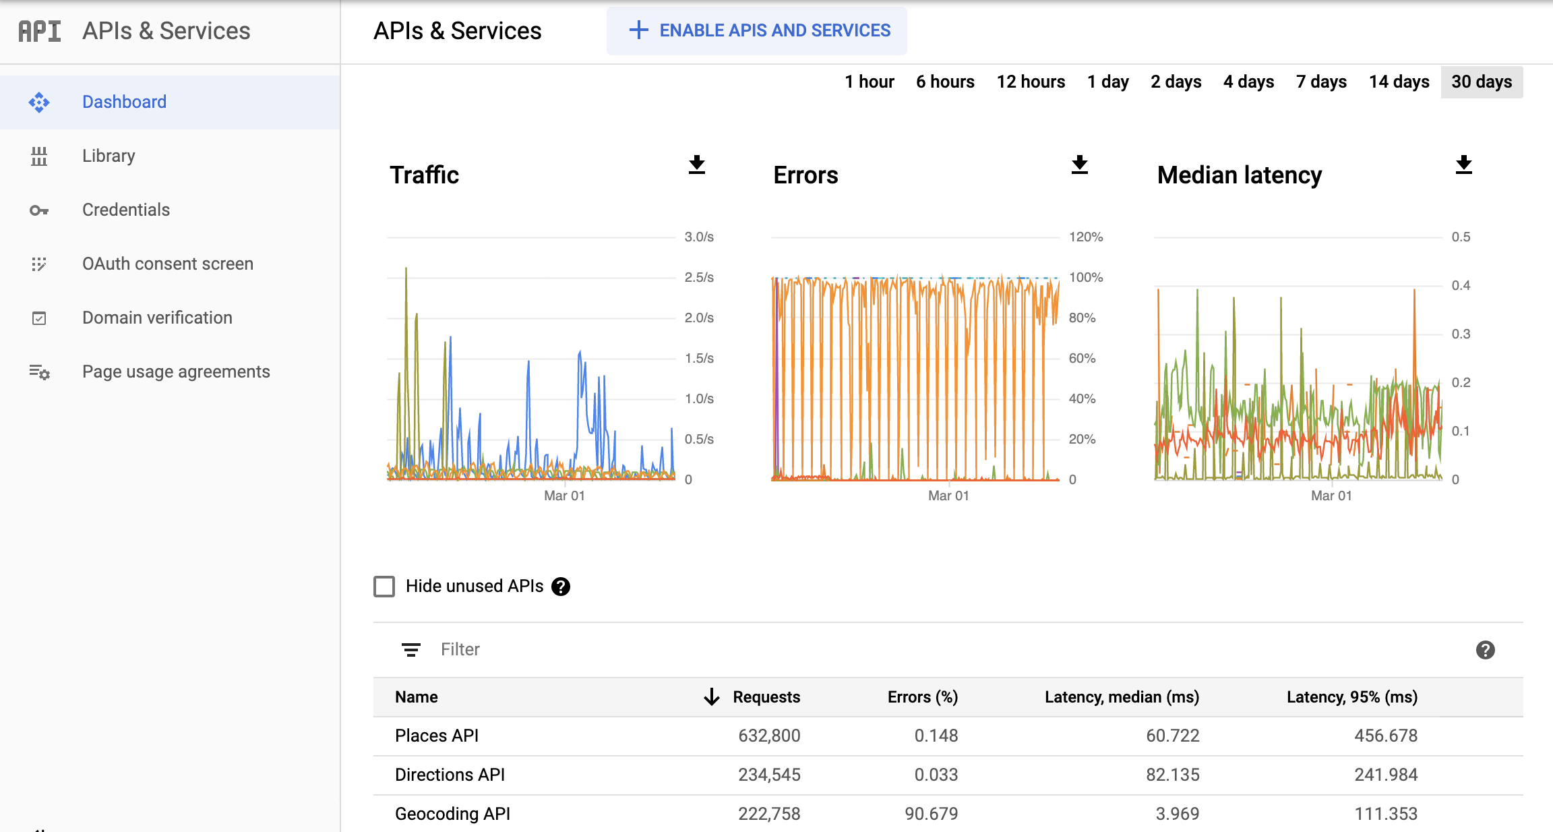This screenshot has width=1553, height=832.
Task: Click Enable APIs and Services button
Action: [x=756, y=31]
